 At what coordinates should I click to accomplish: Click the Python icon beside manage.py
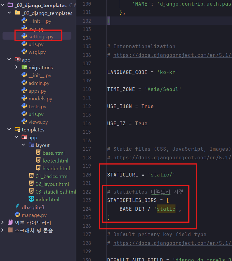[17, 215]
